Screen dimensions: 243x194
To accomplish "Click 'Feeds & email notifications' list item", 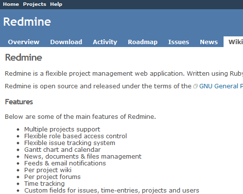I will point(65,163).
